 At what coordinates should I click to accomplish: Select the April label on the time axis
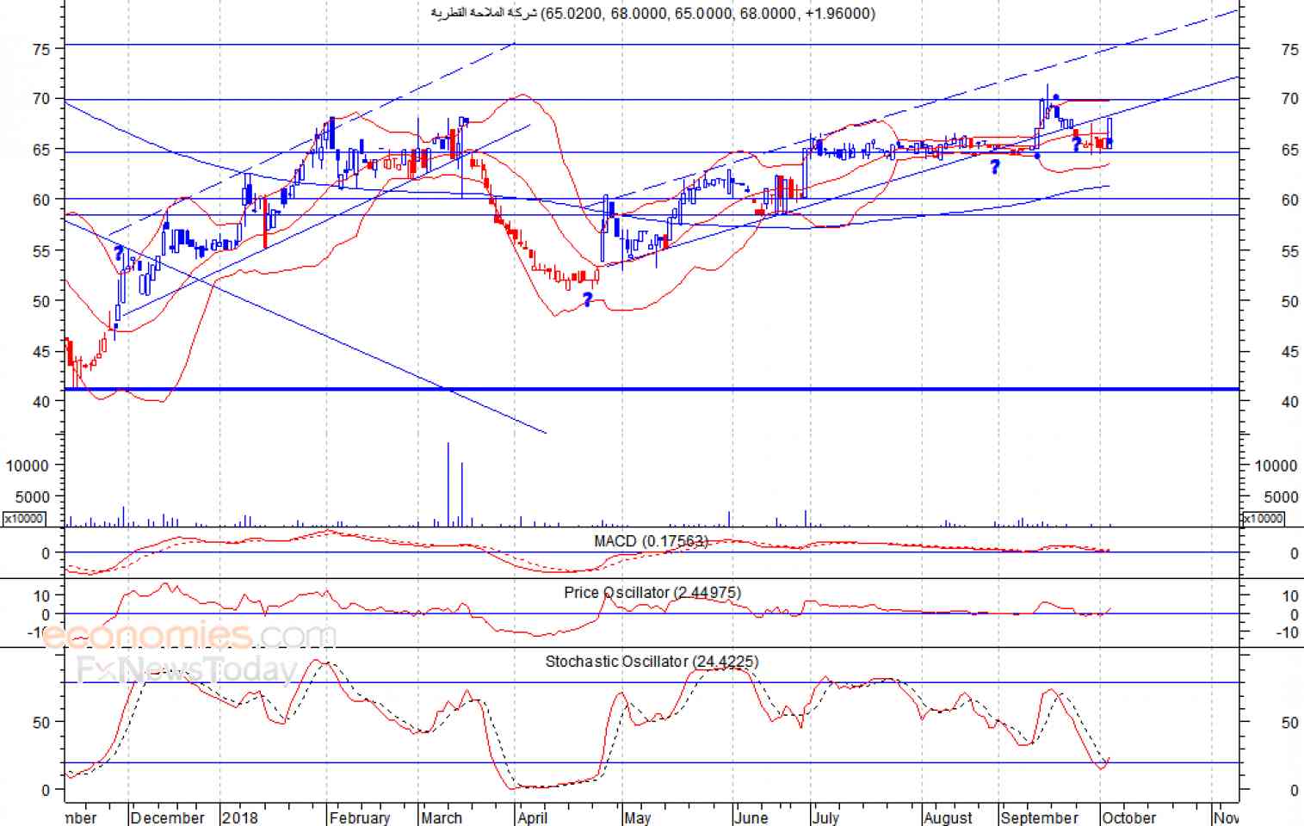pyautogui.click(x=533, y=817)
